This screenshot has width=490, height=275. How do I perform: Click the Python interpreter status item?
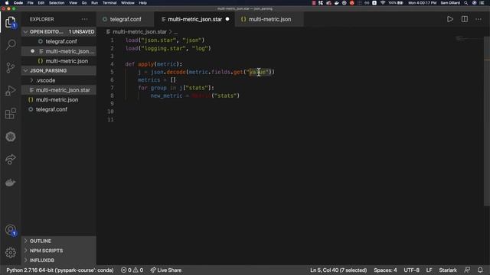tap(60, 270)
